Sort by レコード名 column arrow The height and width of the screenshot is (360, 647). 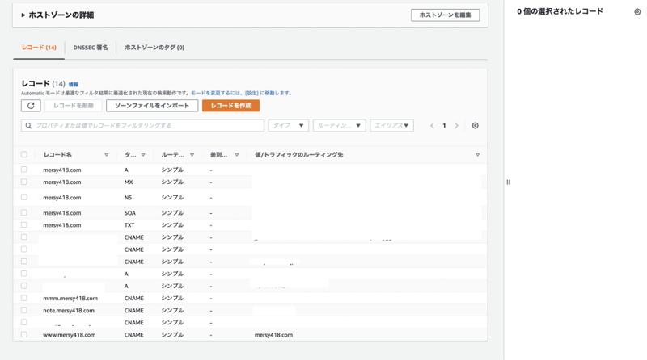(x=106, y=155)
